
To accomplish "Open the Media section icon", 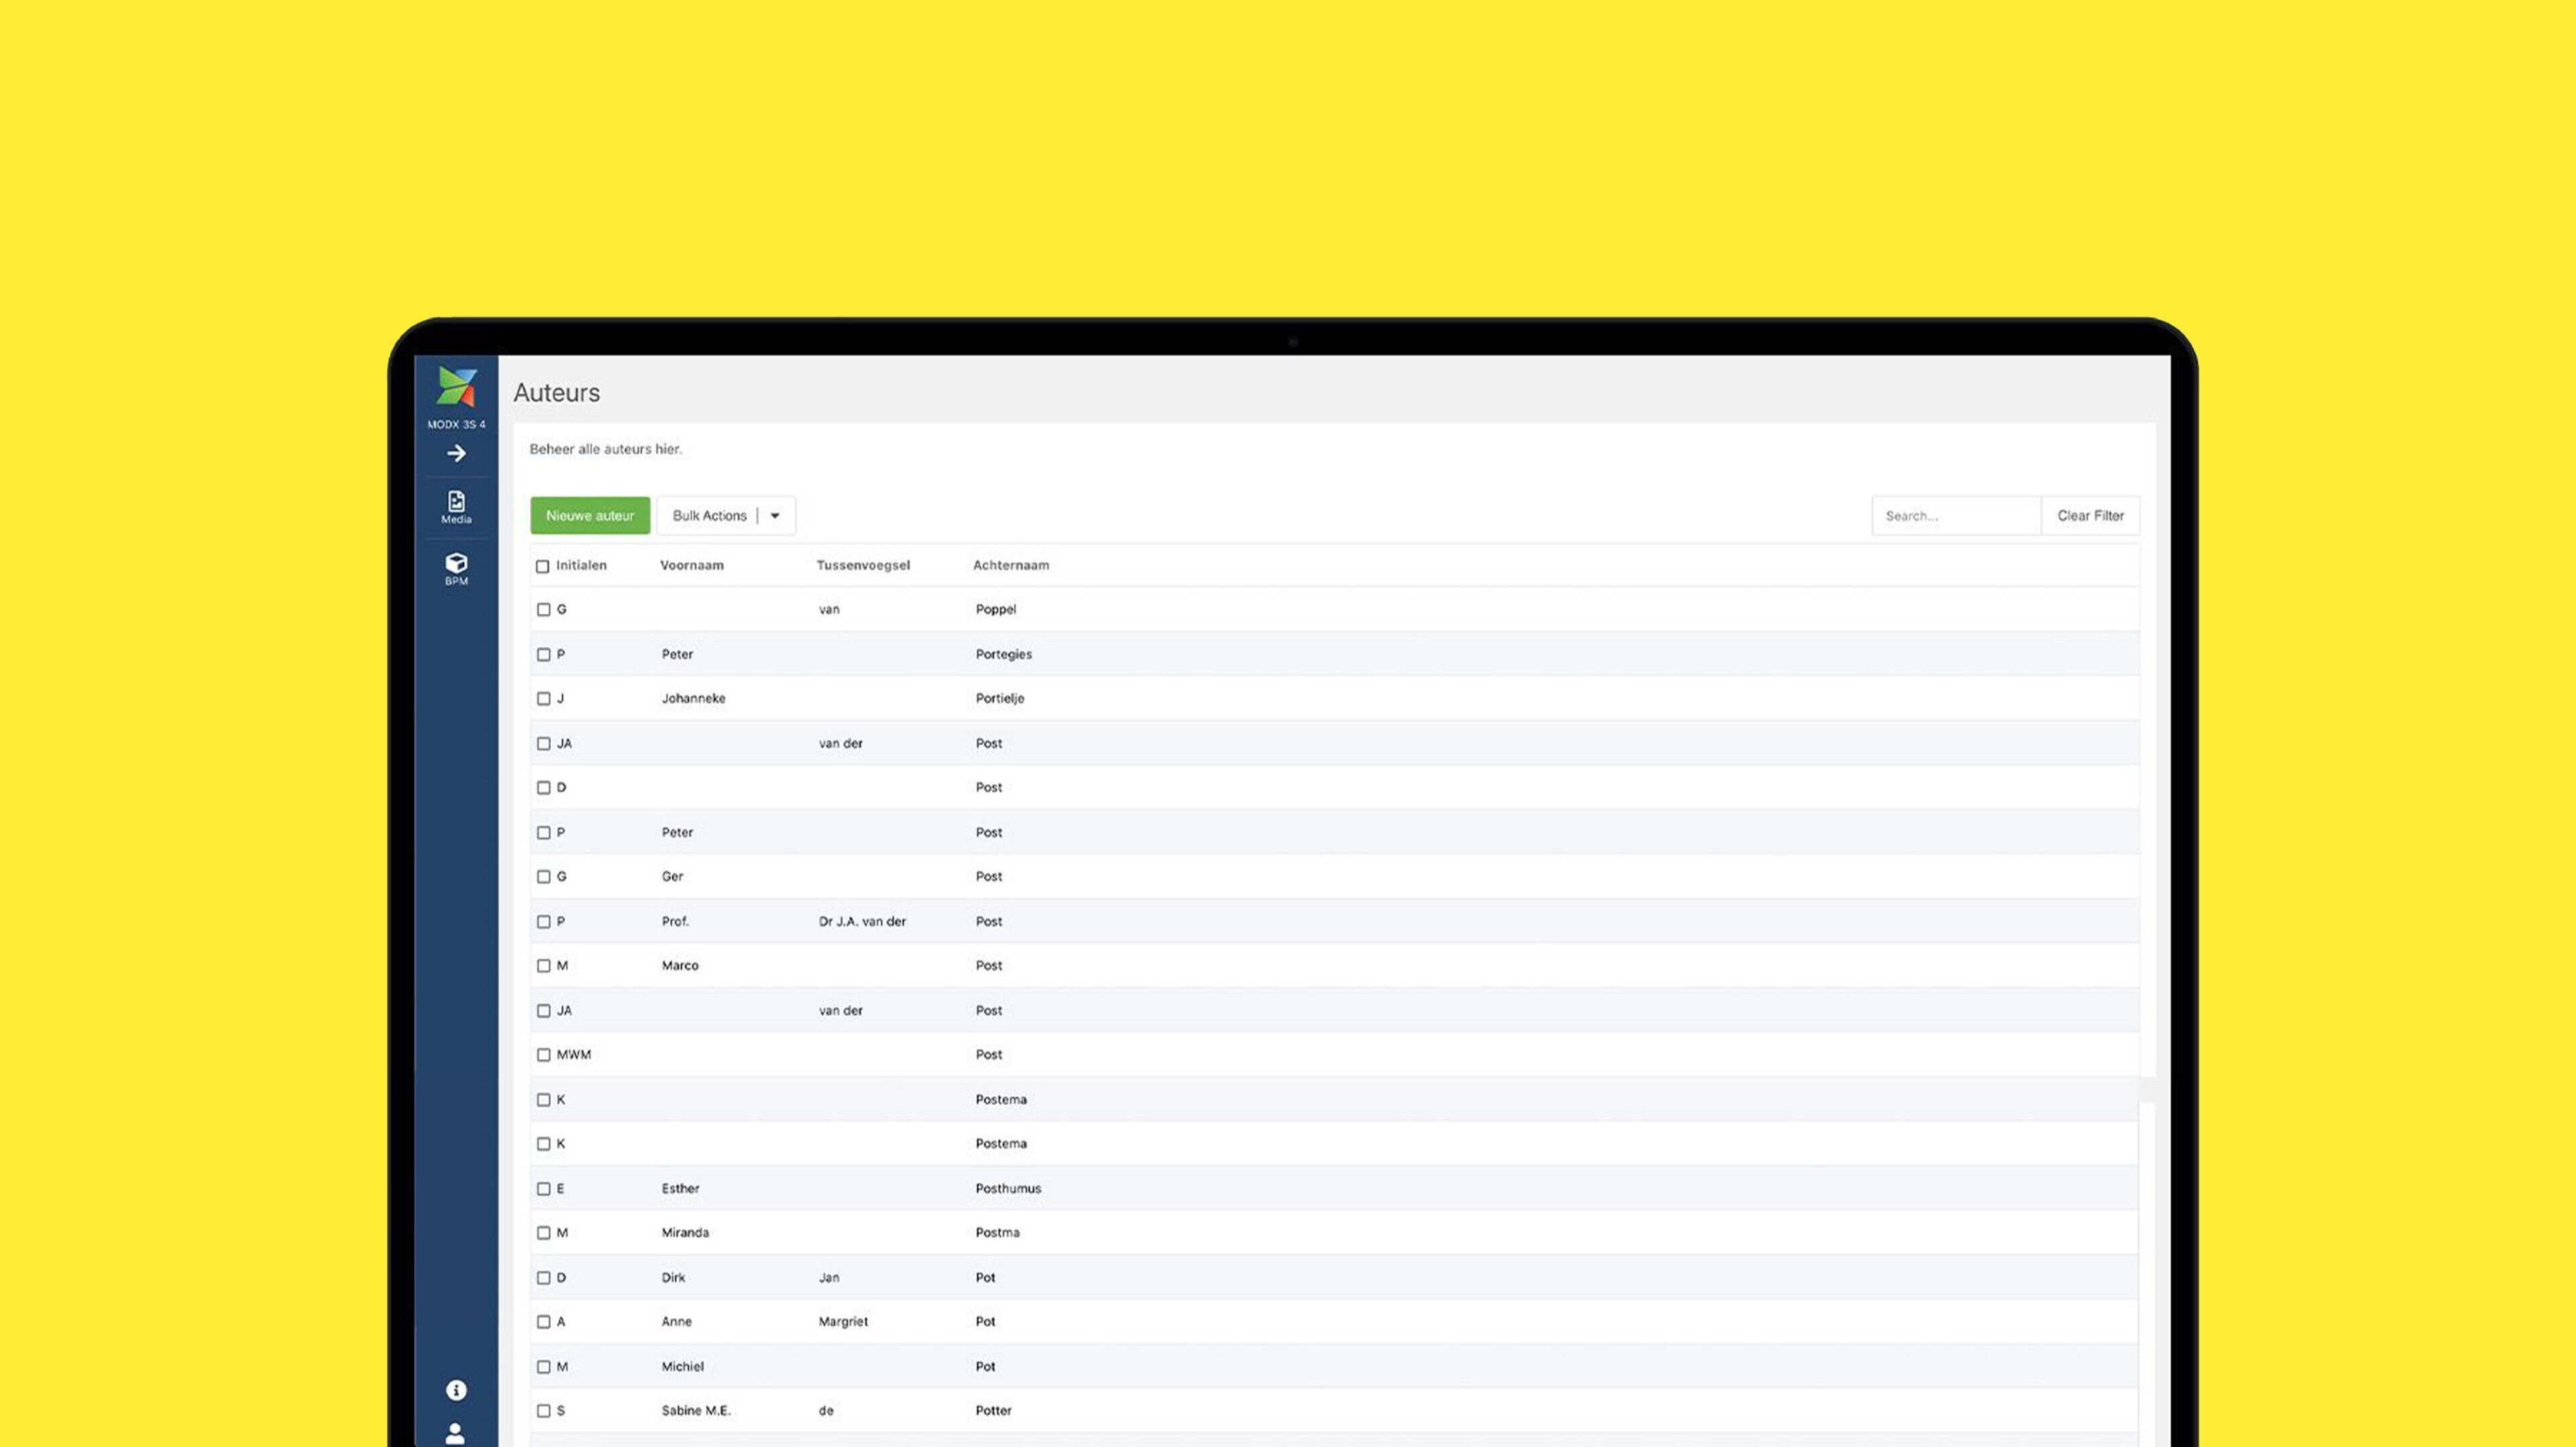I will click(456, 507).
